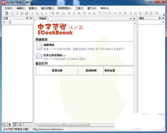This screenshot has width=167, height=133.
Task: Click the 电子菜谱 ECookBoook logo
Action: [x=60, y=29]
